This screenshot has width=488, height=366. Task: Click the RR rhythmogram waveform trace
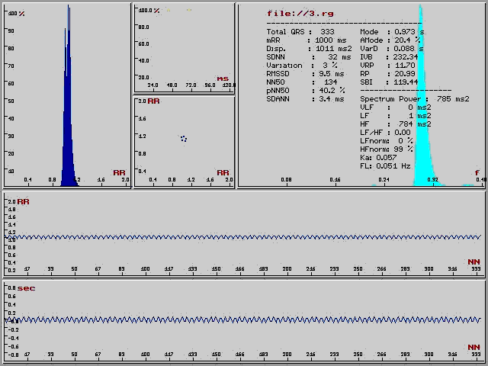click(x=244, y=237)
